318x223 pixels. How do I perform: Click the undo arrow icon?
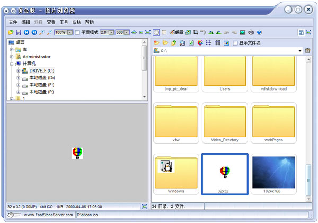pos(203,32)
